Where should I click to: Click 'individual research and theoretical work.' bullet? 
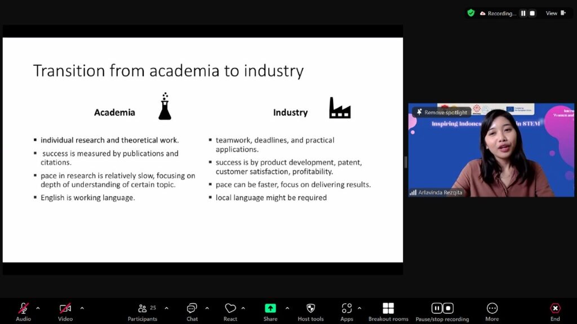[110, 140]
